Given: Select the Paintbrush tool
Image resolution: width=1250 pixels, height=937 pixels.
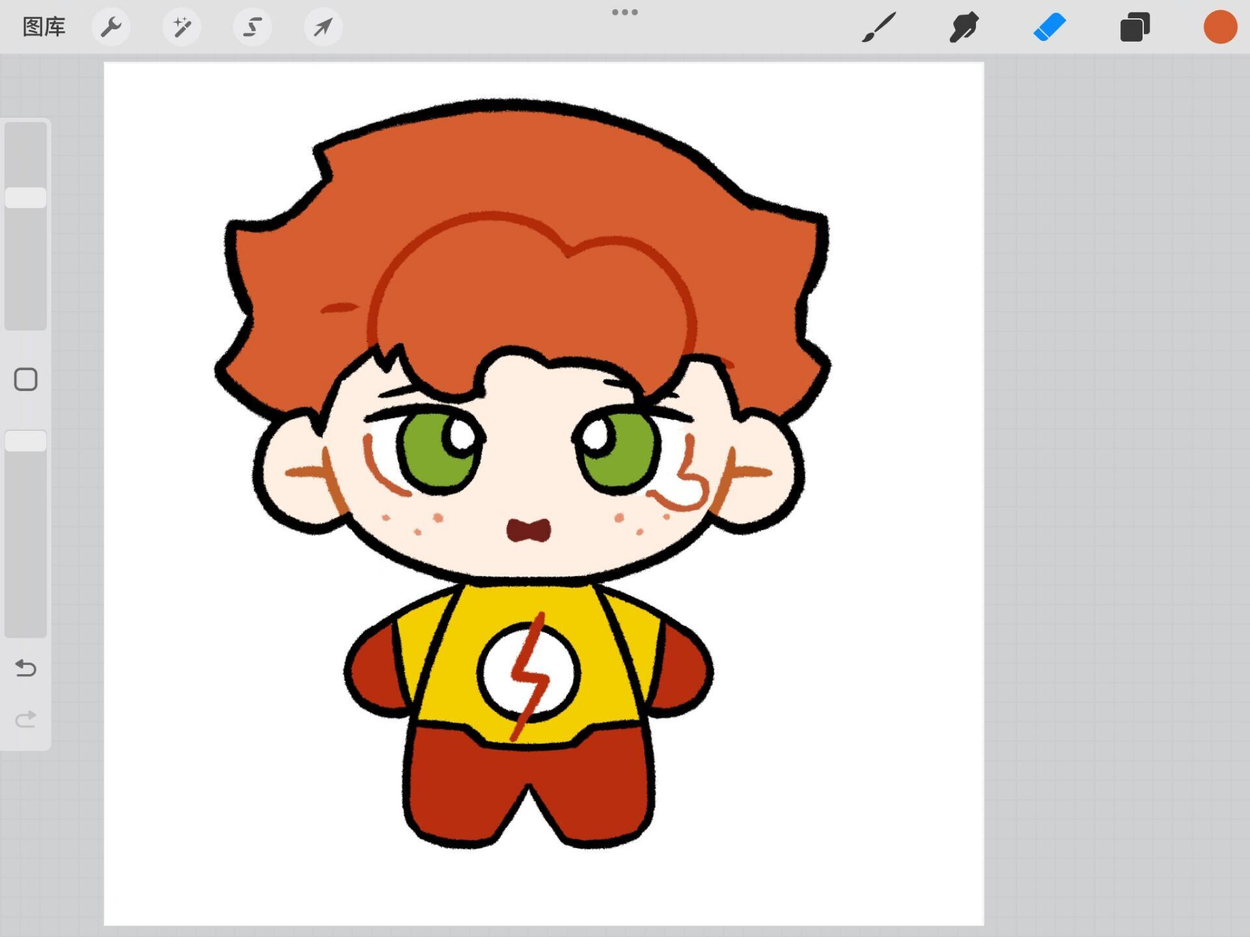Looking at the screenshot, I should click(879, 27).
